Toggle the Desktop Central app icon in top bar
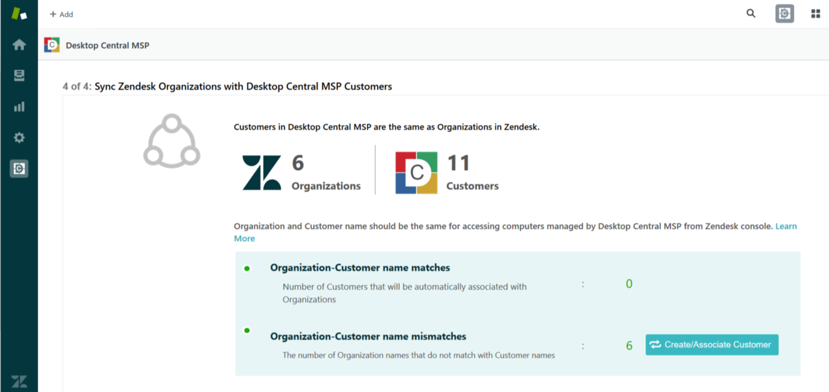Image resolution: width=829 pixels, height=392 pixels. tap(784, 14)
